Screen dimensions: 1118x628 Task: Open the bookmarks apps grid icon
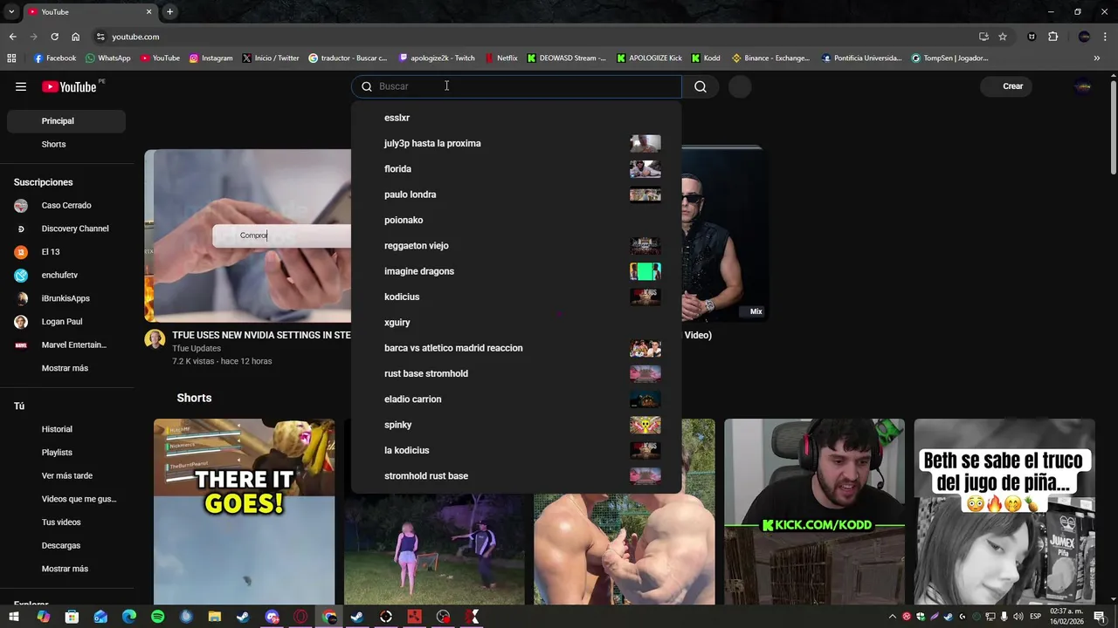pyautogui.click(x=11, y=58)
